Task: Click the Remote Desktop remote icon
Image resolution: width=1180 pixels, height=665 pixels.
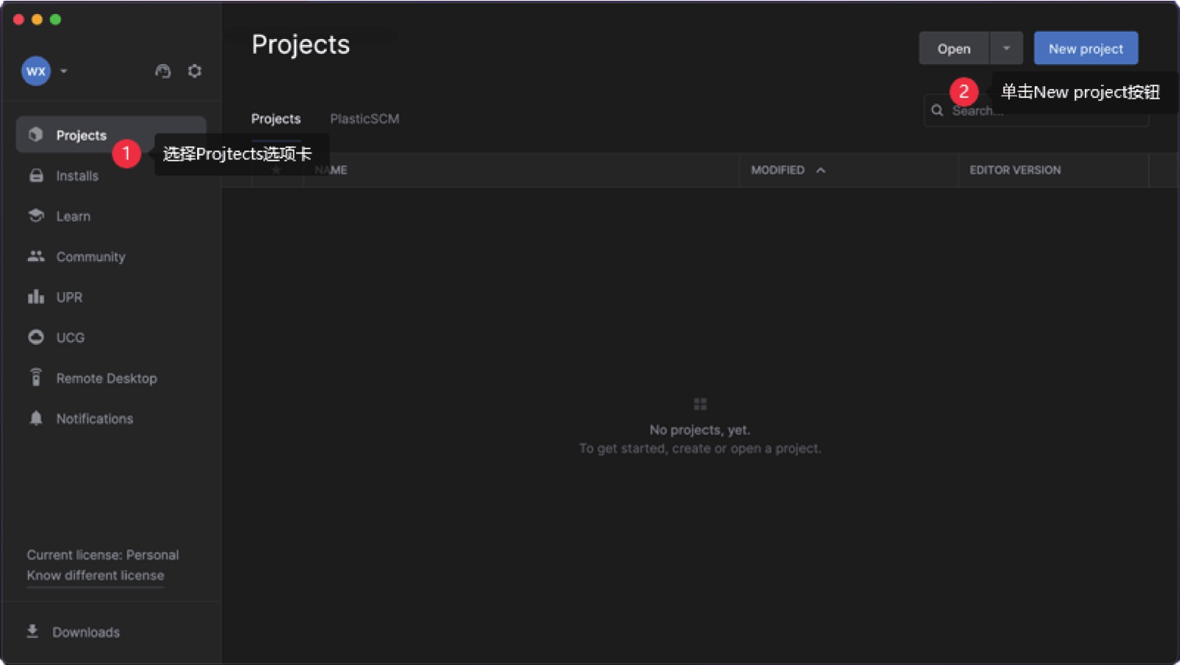Action: point(36,377)
